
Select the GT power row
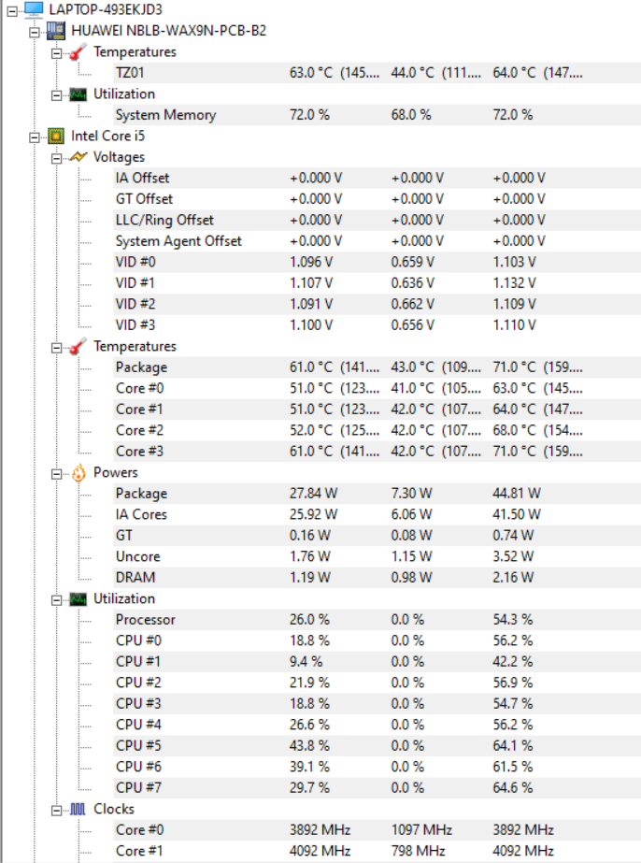[x=377, y=536]
